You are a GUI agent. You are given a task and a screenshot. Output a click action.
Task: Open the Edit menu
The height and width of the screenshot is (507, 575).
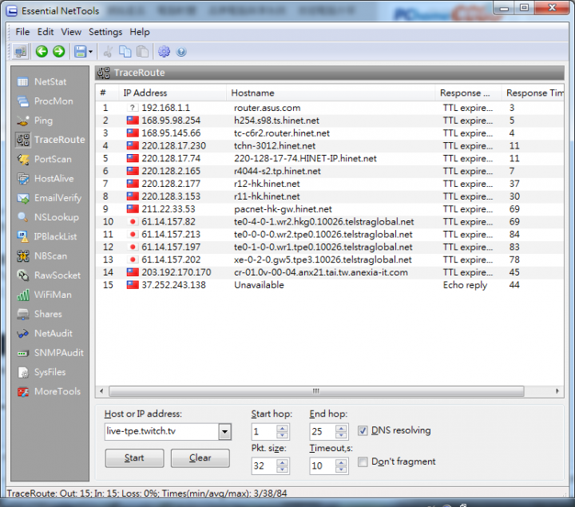(46, 32)
